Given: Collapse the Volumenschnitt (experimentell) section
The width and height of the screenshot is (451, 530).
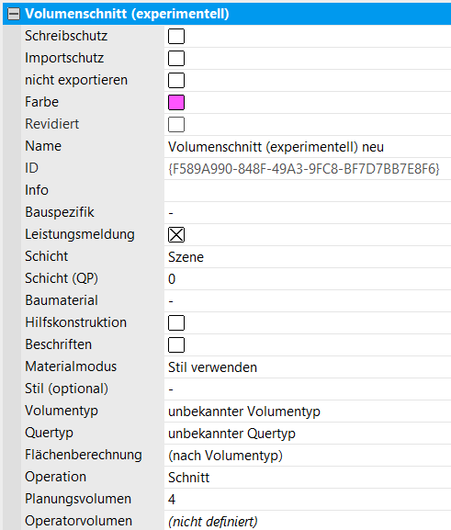Looking at the screenshot, I should (x=14, y=14).
